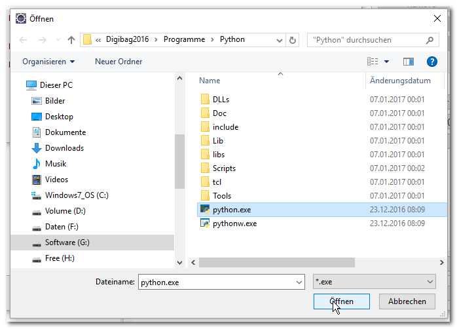This screenshot has height=329, width=457.
Task: Select the python.exe file icon
Action: (205, 210)
